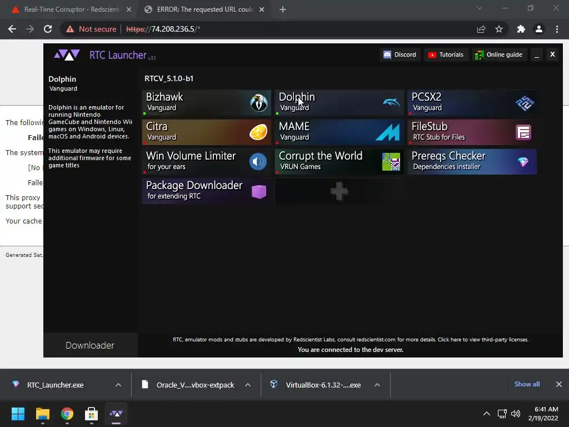Show all downloads link
The width and height of the screenshot is (569, 427).
coord(527,384)
